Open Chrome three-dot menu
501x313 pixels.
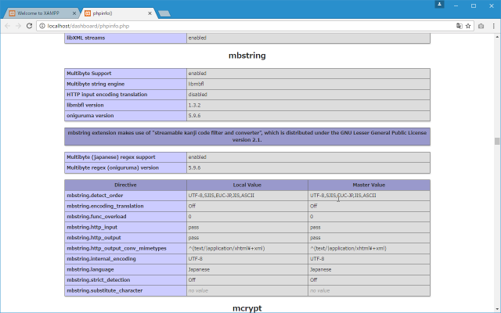tap(493, 26)
